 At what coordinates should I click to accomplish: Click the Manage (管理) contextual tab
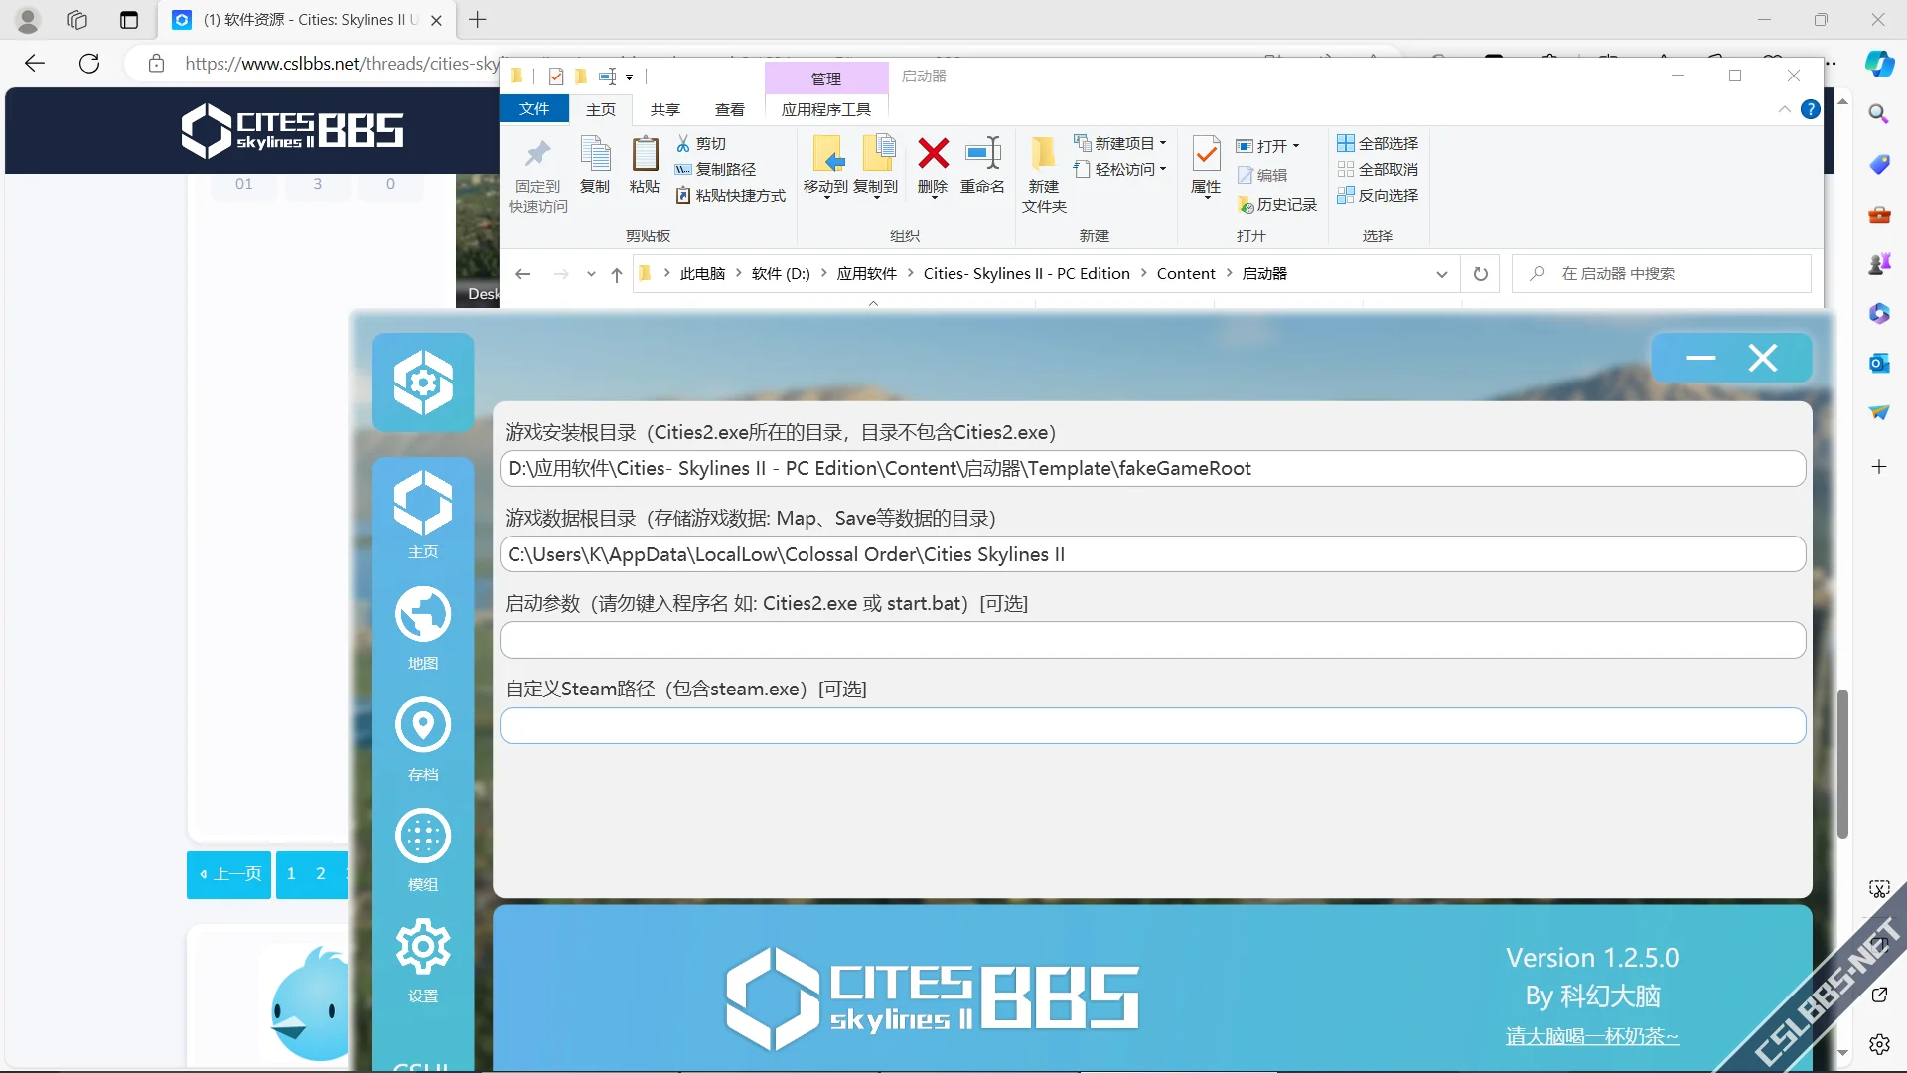click(826, 78)
